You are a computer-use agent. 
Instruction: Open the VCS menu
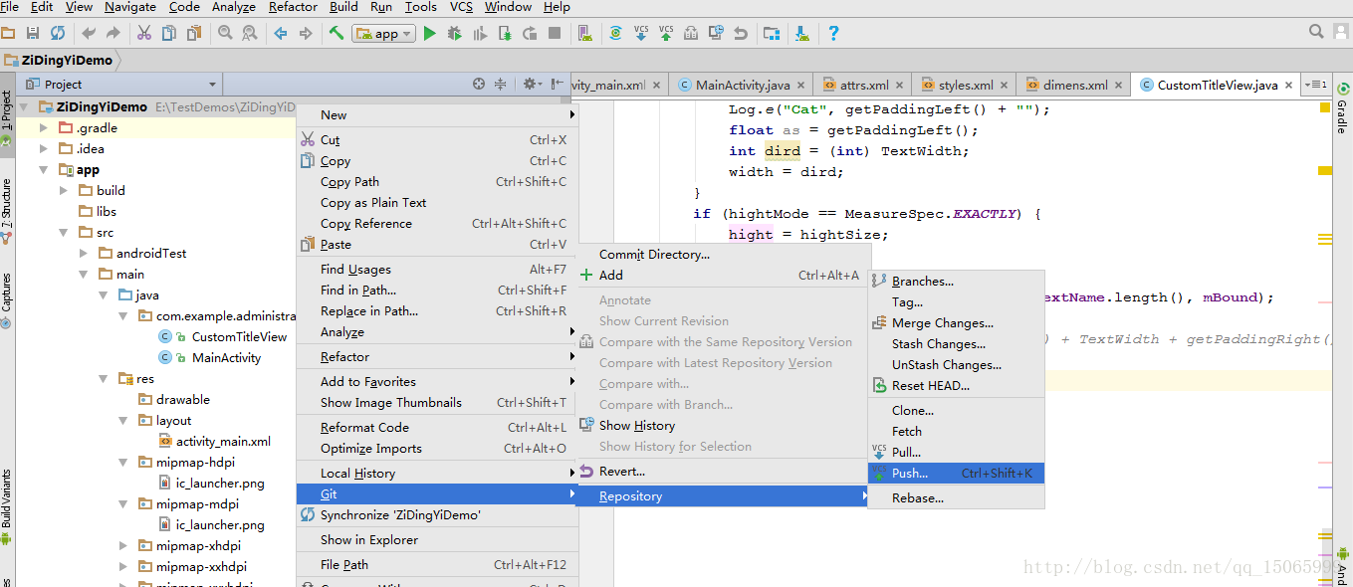(461, 7)
